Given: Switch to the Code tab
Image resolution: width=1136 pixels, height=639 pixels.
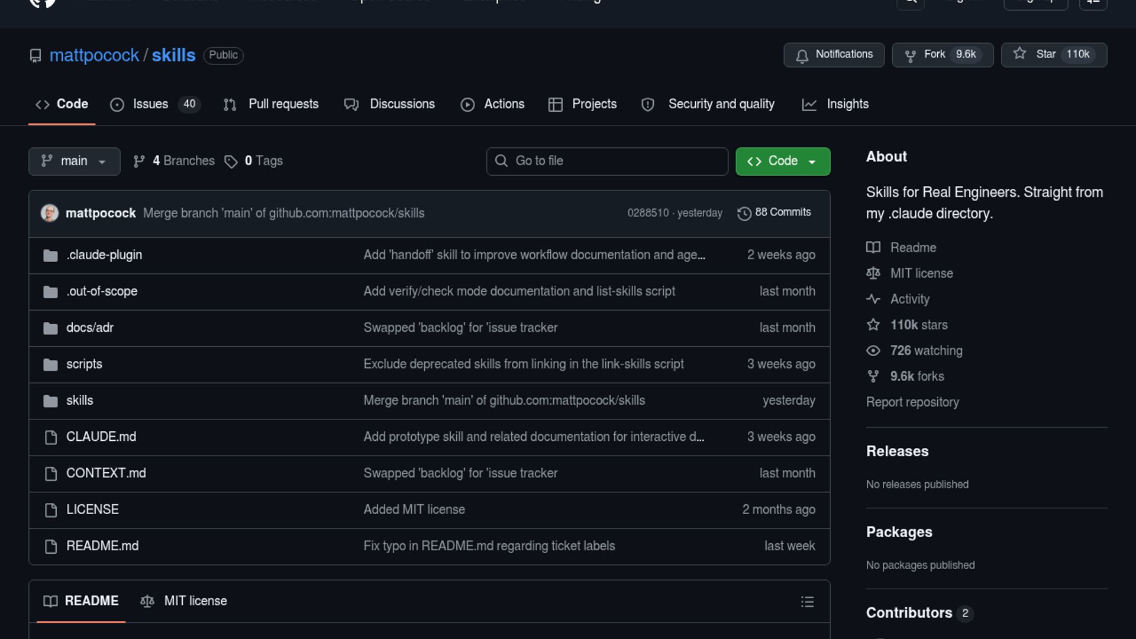Looking at the screenshot, I should (x=62, y=104).
